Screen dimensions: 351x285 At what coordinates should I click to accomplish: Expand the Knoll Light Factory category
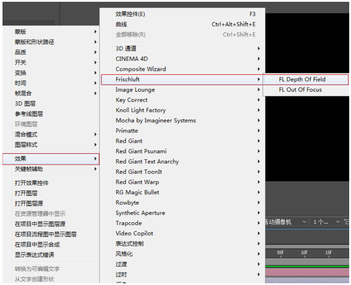pyautogui.click(x=182, y=110)
